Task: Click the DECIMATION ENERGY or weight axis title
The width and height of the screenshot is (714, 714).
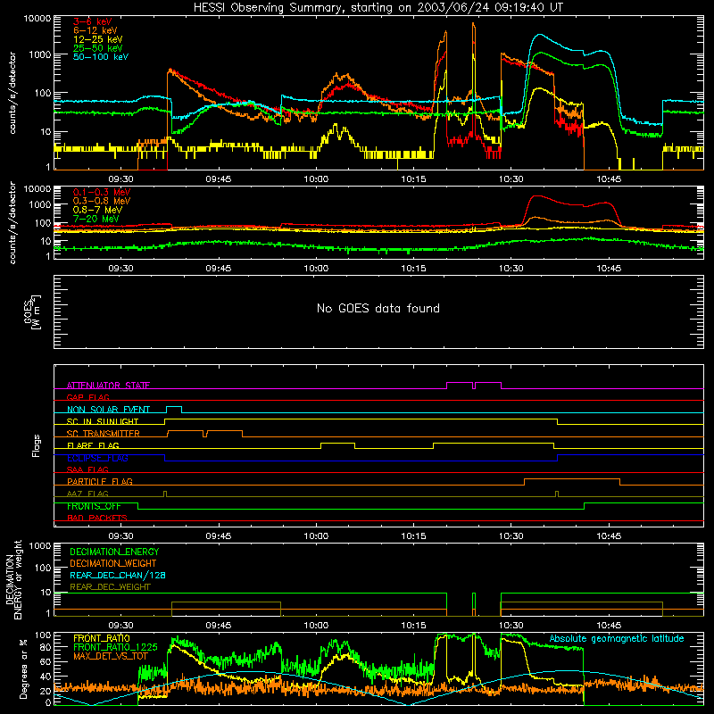Action: (13, 579)
